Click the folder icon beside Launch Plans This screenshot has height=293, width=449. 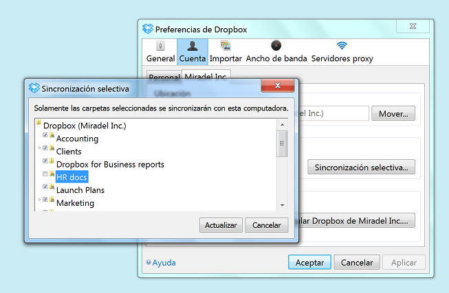(x=52, y=187)
